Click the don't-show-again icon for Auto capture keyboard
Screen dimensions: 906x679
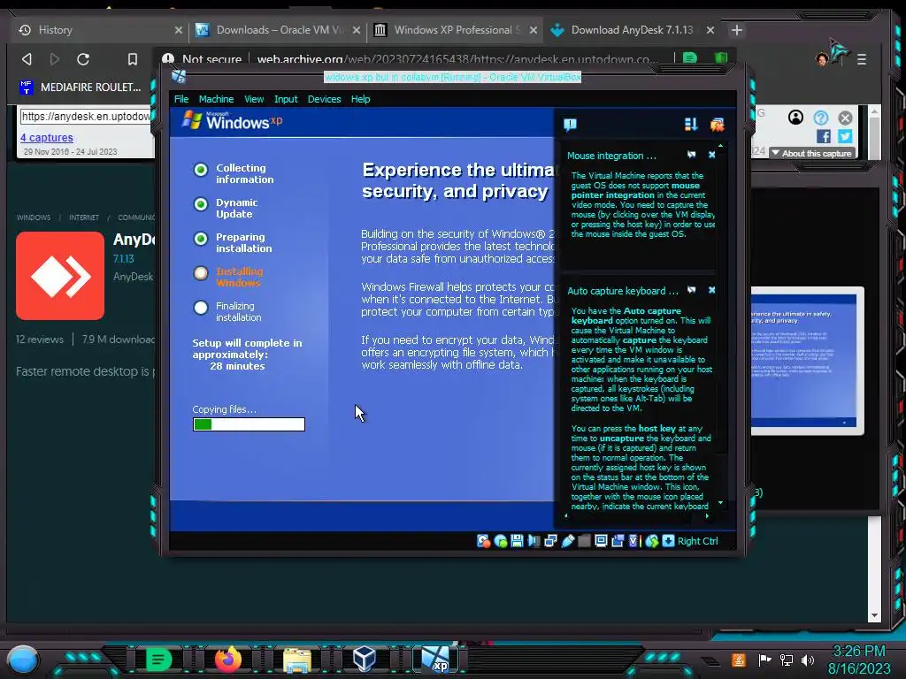coord(692,290)
